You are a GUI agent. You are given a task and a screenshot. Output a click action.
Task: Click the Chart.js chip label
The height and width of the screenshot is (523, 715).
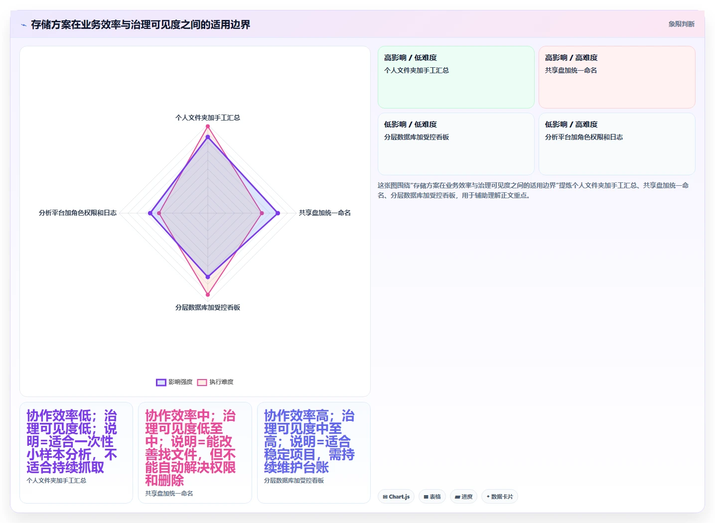pos(399,497)
